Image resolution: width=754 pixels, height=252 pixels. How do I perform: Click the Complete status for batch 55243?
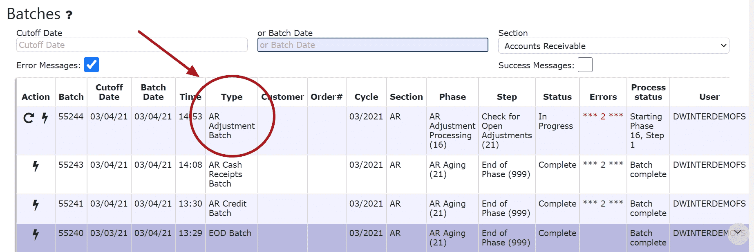557,165
